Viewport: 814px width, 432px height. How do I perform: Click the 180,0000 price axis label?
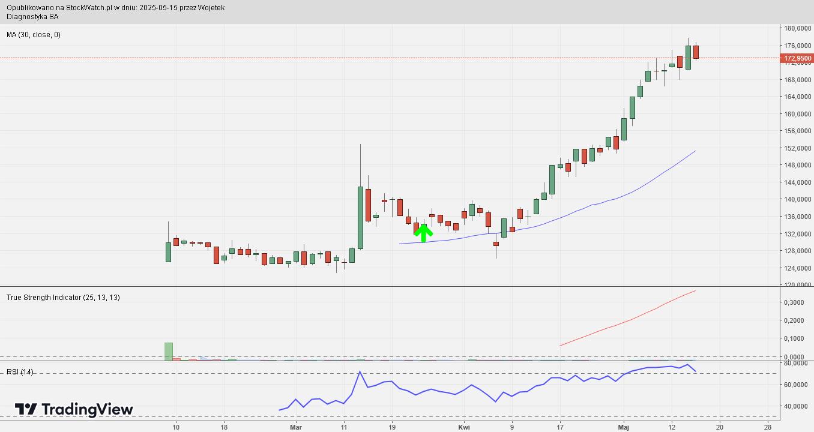point(798,28)
